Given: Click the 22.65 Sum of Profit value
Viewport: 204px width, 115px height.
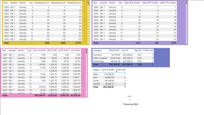Looking at the screenshot, I should pyautogui.click(x=43, y=77).
